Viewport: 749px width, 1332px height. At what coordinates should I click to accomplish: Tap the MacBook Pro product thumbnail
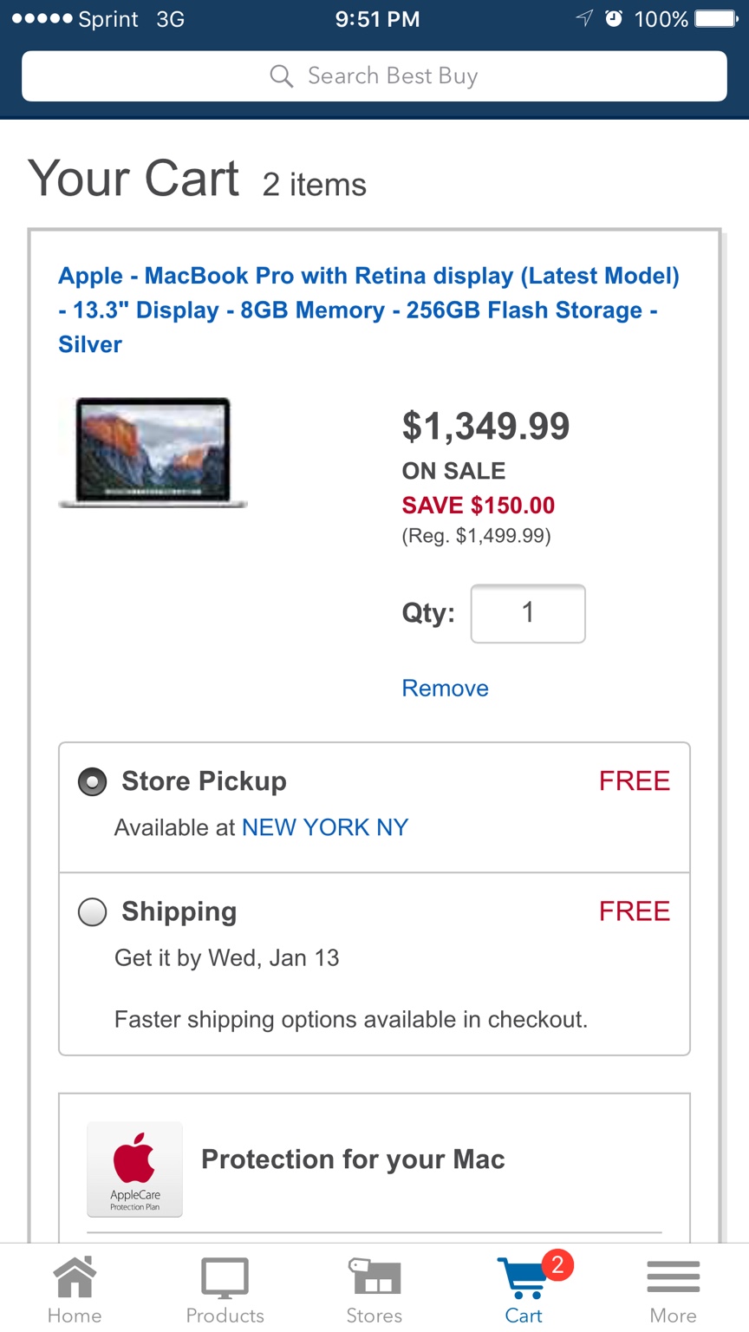pos(153,452)
